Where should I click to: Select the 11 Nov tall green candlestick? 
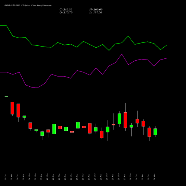(54, 129)
